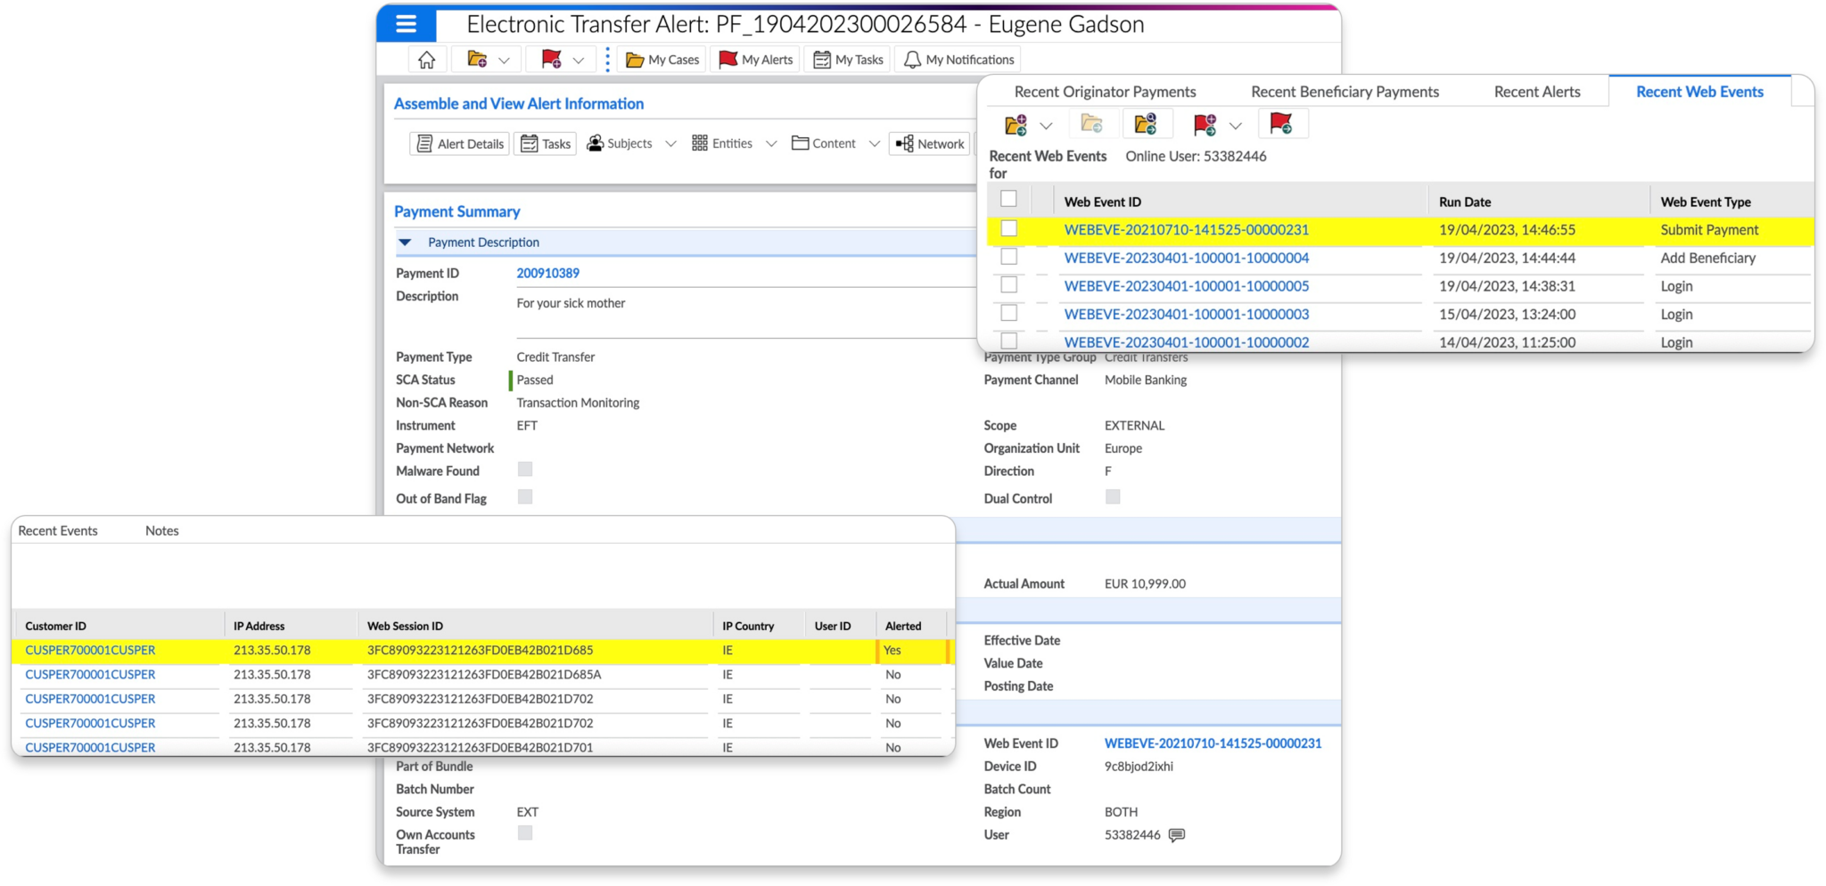Screen dimensions: 1826x886
Task: Check the box for the Add Beneficiary event row
Action: tap(1008, 257)
